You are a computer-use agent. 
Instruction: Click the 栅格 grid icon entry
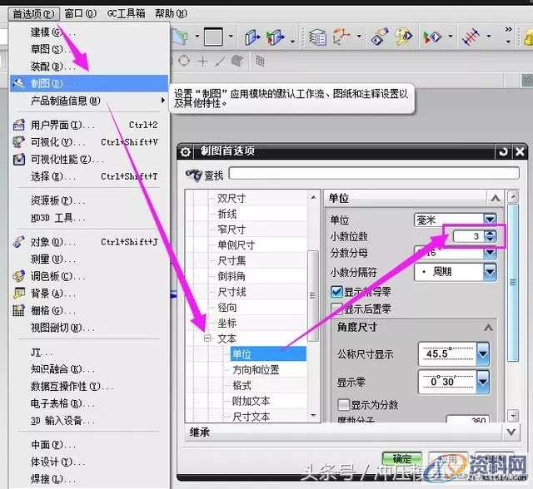click(x=18, y=310)
